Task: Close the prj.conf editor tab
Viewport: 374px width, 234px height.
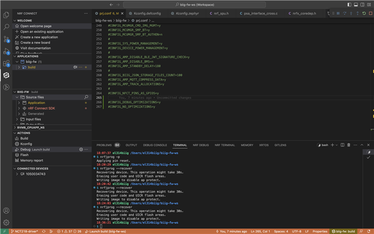Action: 122,13
